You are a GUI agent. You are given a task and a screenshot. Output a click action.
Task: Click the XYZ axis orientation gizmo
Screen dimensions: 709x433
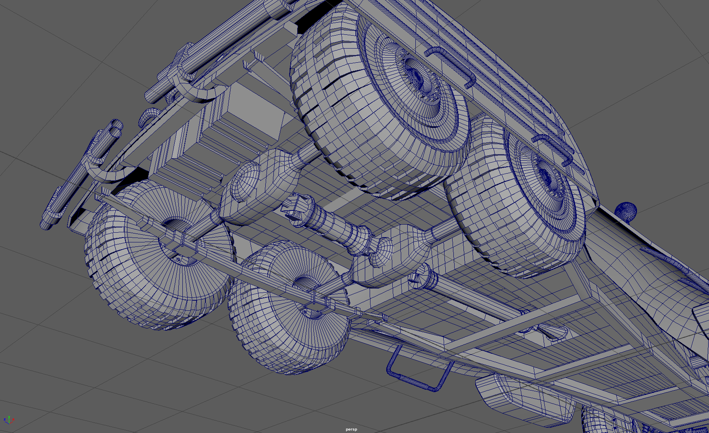click(8, 420)
